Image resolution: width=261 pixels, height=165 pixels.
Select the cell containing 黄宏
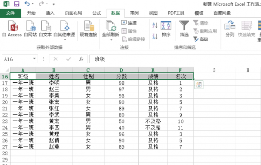[54, 121]
